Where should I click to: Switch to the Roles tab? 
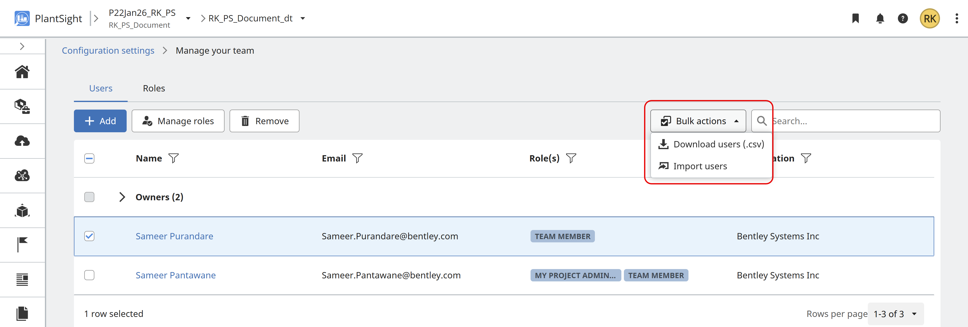coord(154,88)
